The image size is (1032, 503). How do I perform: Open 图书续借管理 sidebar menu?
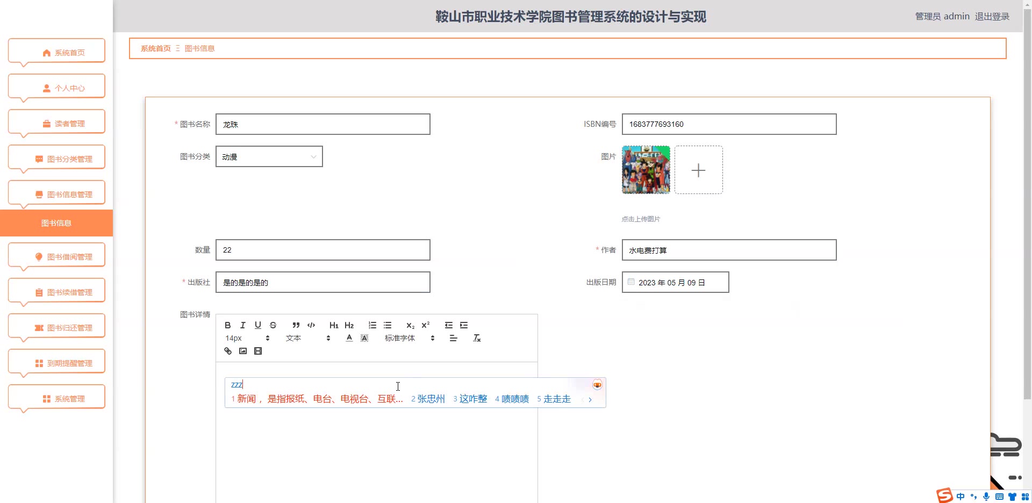click(56, 292)
